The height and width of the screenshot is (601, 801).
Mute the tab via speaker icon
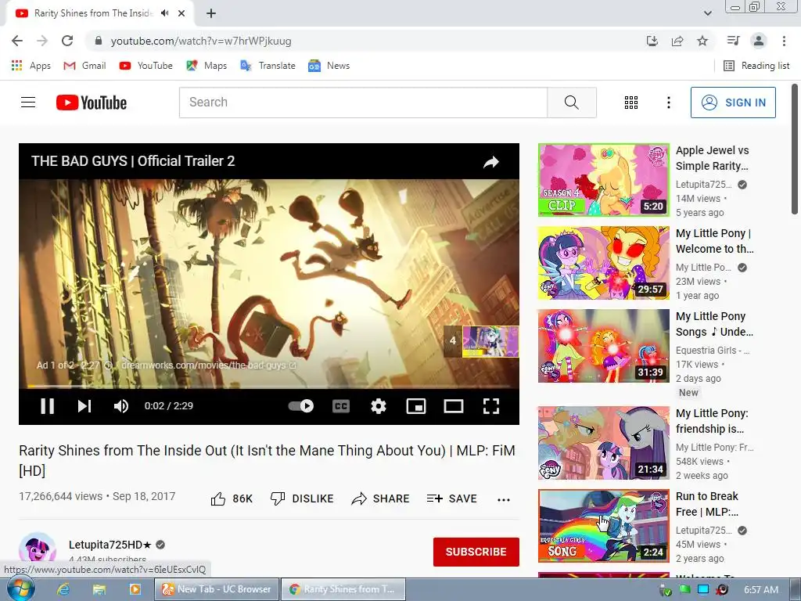coord(164,13)
